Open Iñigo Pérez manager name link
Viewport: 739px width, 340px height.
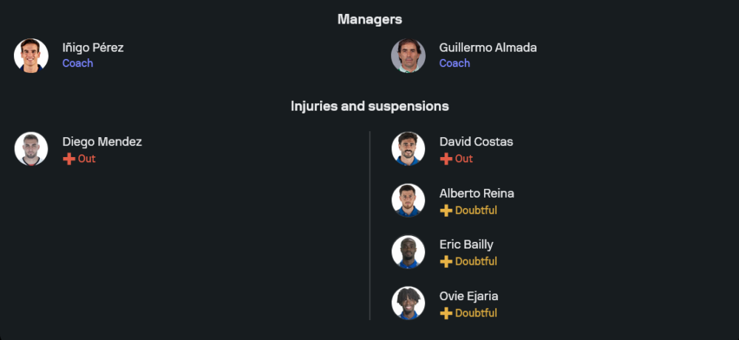point(93,48)
